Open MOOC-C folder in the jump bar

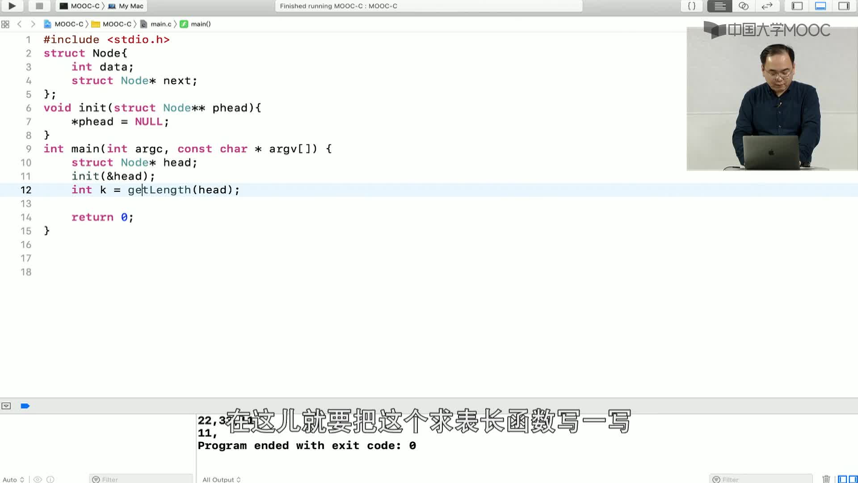click(112, 24)
